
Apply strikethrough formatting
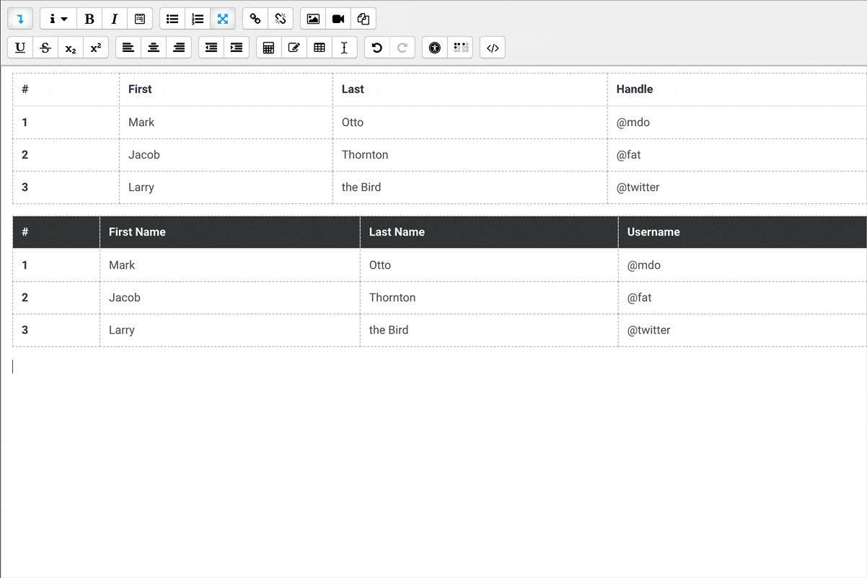45,48
